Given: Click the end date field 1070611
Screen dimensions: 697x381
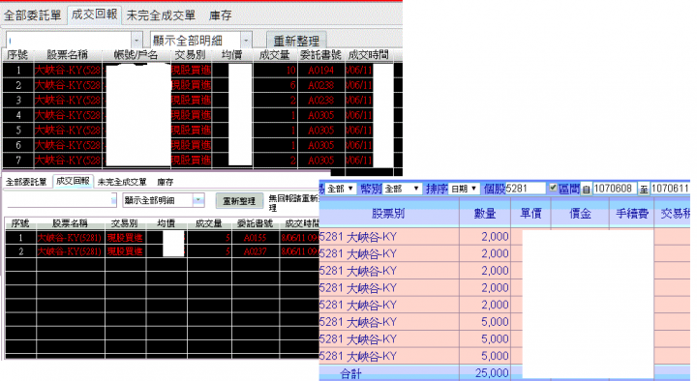Looking at the screenshot, I should point(670,189).
